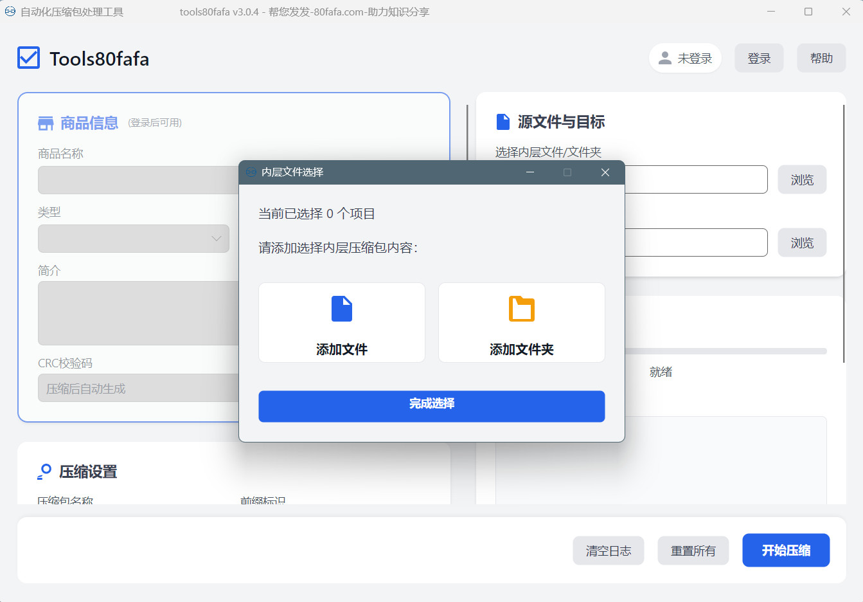Click the orange folder icon for 添加文件夹

pyautogui.click(x=521, y=309)
